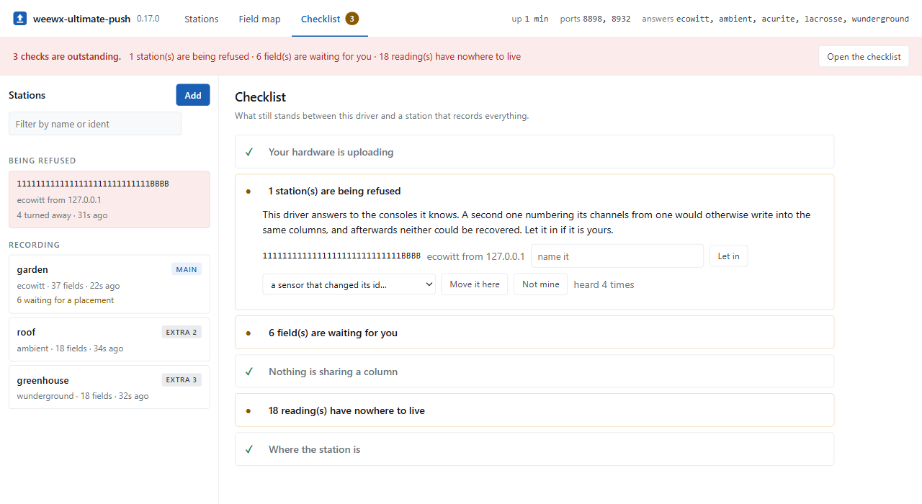
Task: Click the RECORDING section label
Action: coord(35,245)
